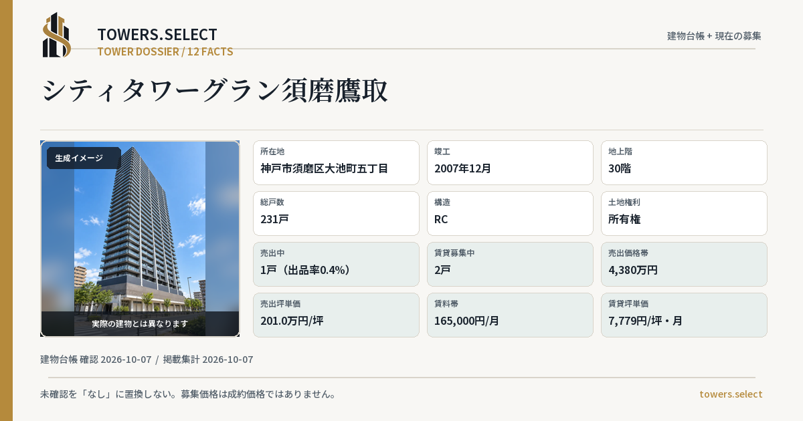Select the 賃貸募集中 card showing 2戸
Image resolution: width=803 pixels, height=421 pixels.
510,264
